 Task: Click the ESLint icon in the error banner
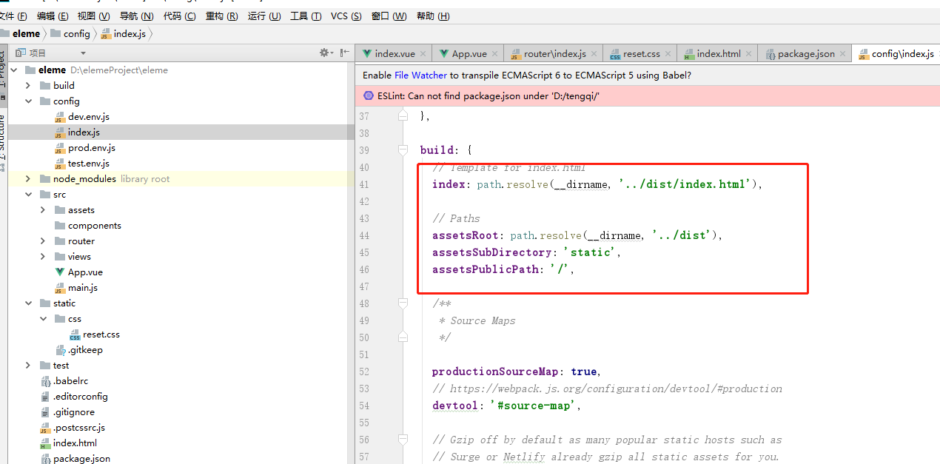[x=368, y=95]
